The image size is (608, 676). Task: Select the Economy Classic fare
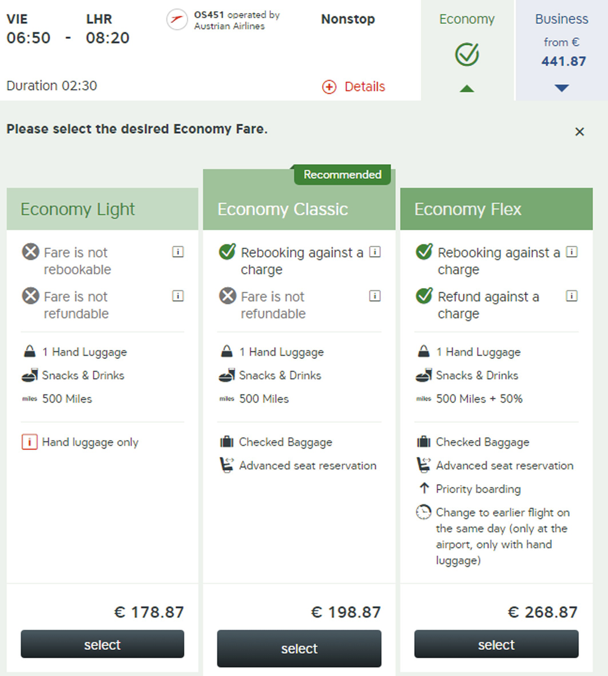(x=299, y=649)
